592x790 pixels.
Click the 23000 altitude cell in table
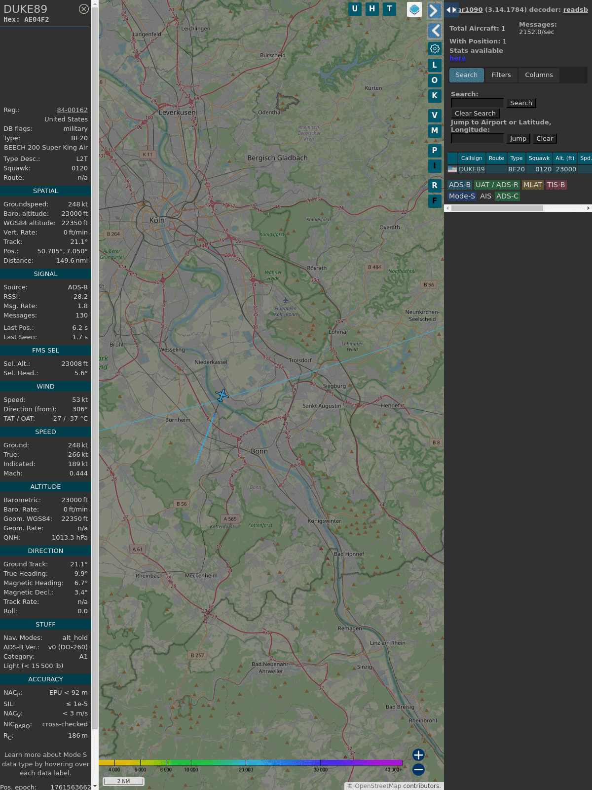tap(566, 169)
